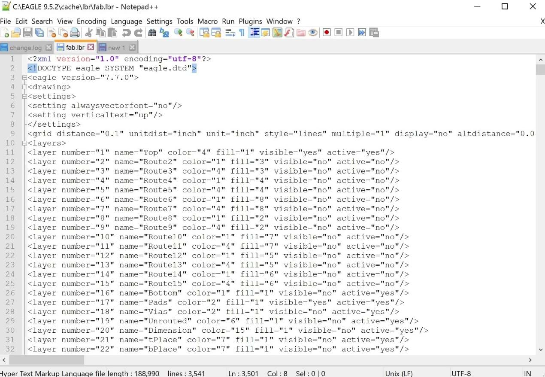This screenshot has width=545, height=377.
Task: Click the Save All toolbar icon
Action: tap(39, 33)
